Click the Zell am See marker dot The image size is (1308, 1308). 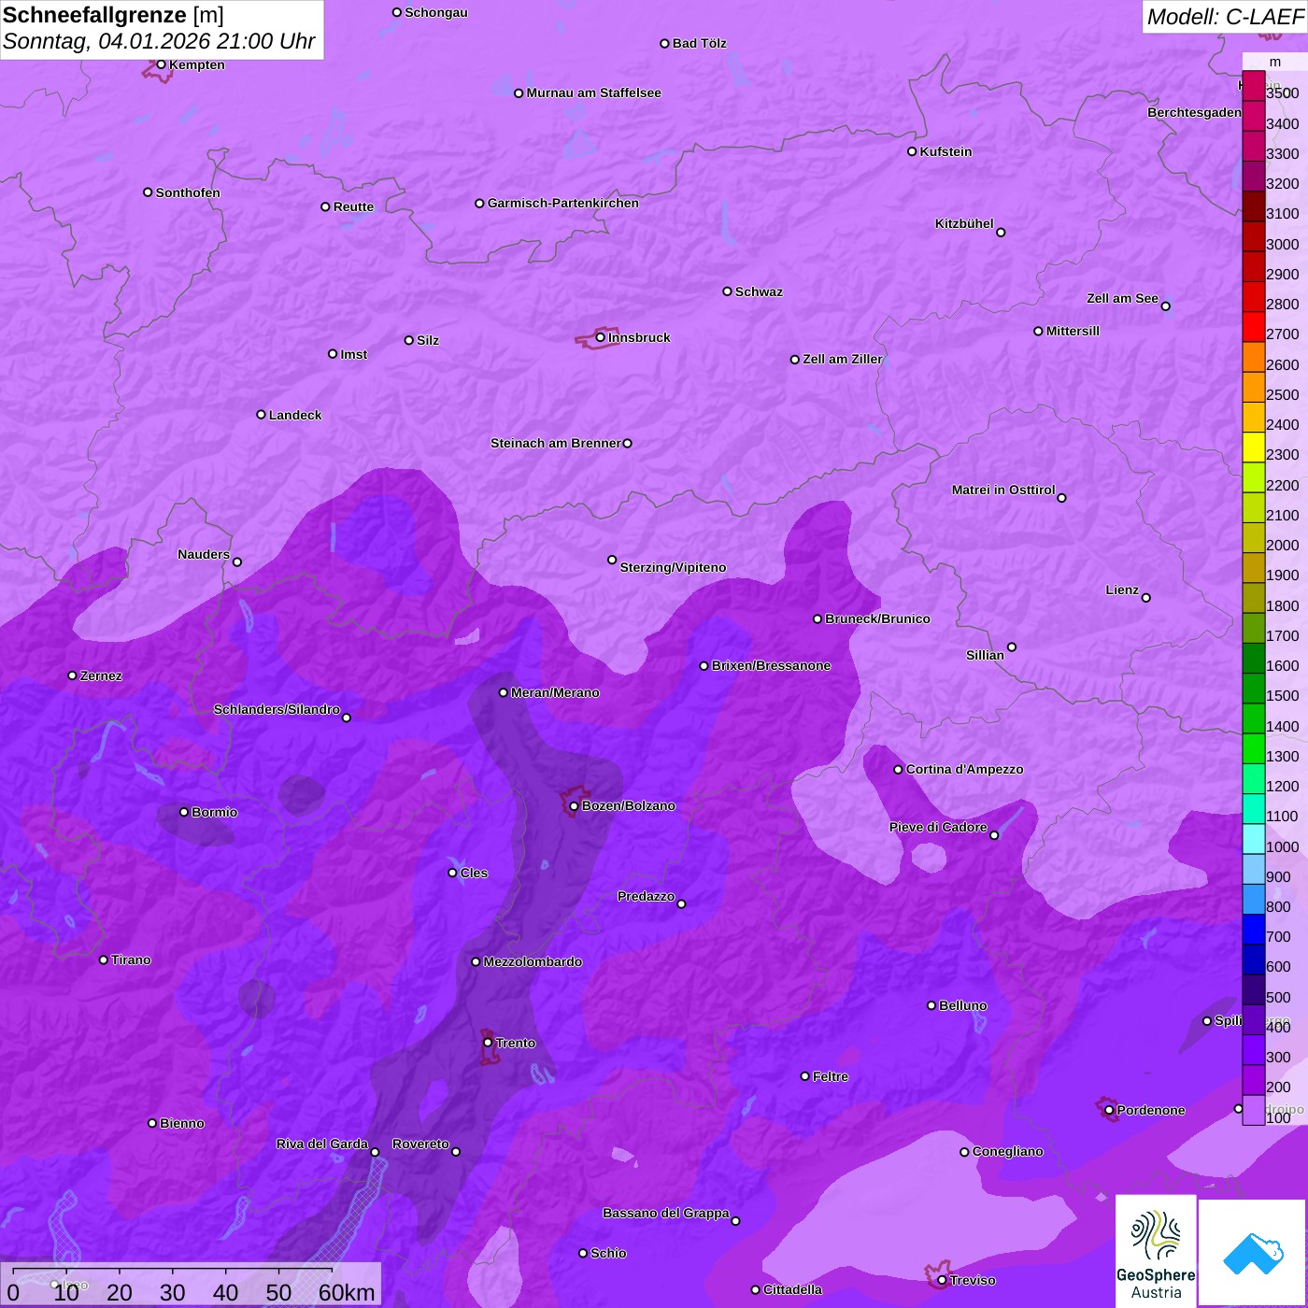click(1165, 306)
